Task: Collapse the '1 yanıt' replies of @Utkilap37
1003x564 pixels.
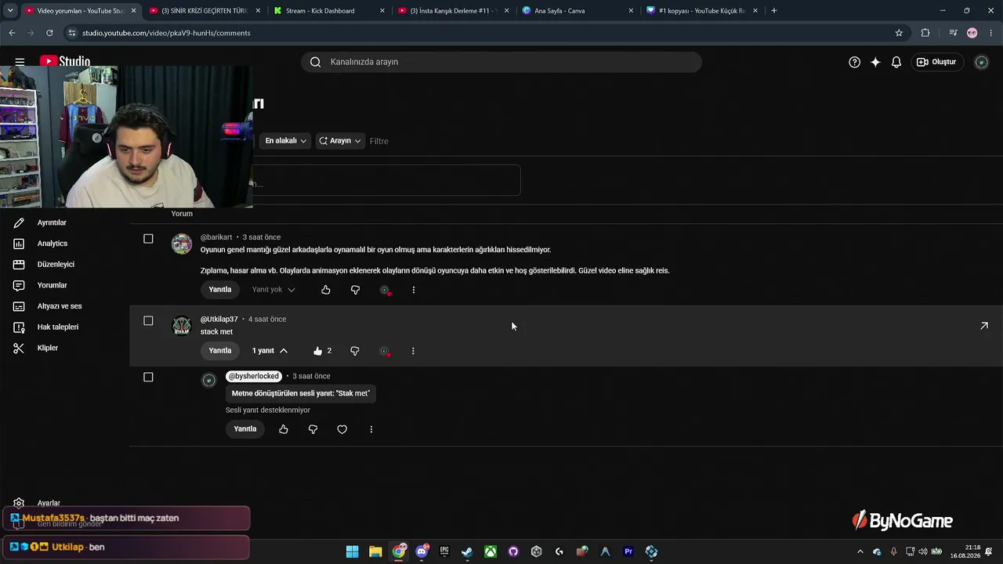Action: click(270, 351)
